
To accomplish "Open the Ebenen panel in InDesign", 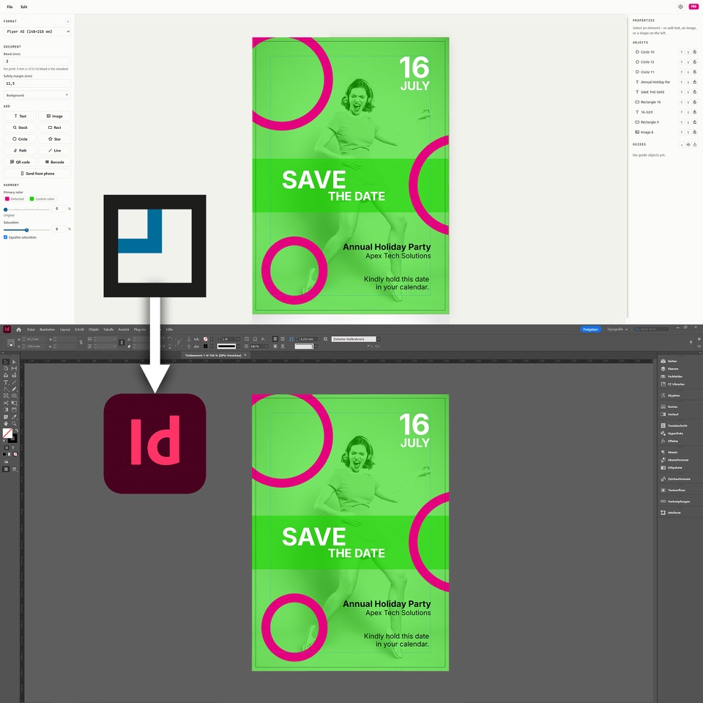I will click(669, 368).
